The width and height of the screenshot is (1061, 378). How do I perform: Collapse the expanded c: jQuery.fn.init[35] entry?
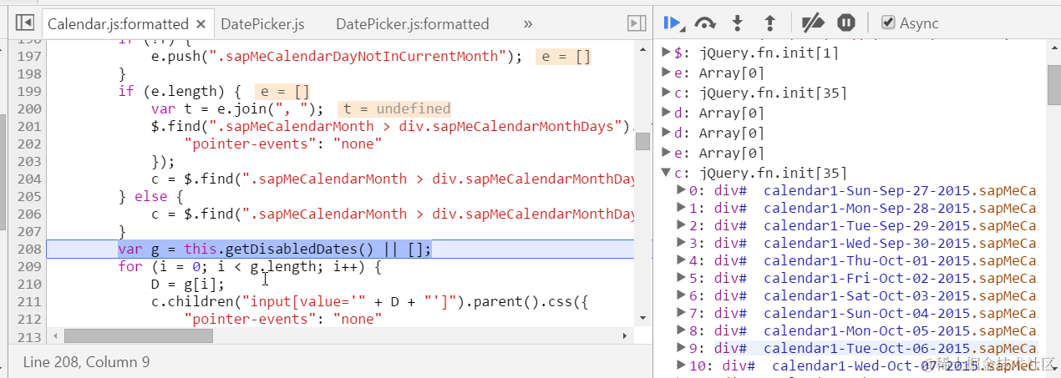(x=667, y=173)
